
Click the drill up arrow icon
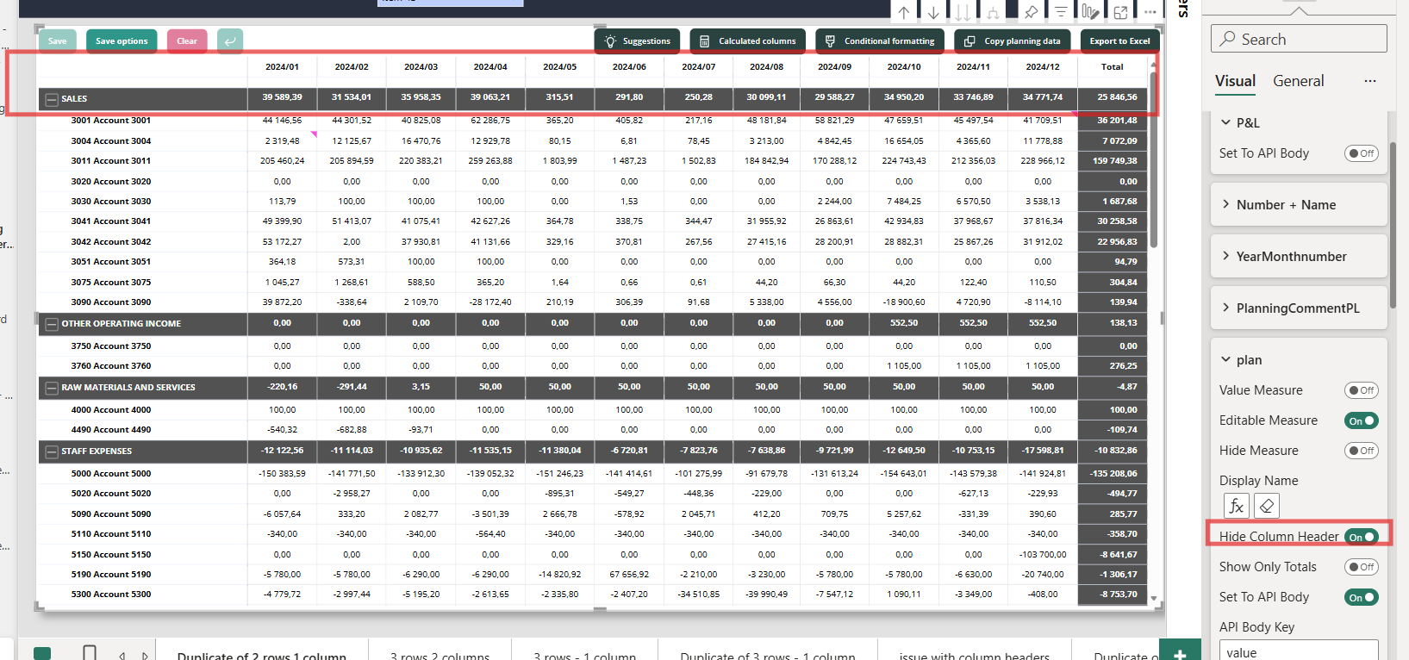pos(903,12)
